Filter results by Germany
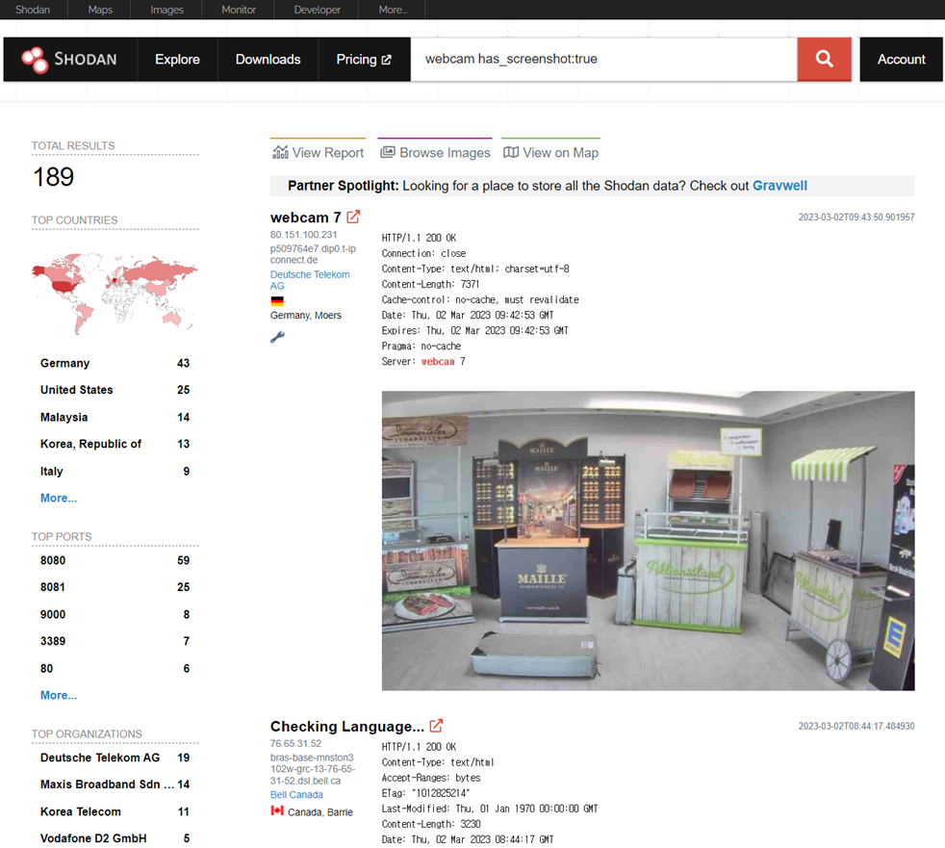Image resolution: width=945 pixels, height=848 pixels. click(115, 363)
